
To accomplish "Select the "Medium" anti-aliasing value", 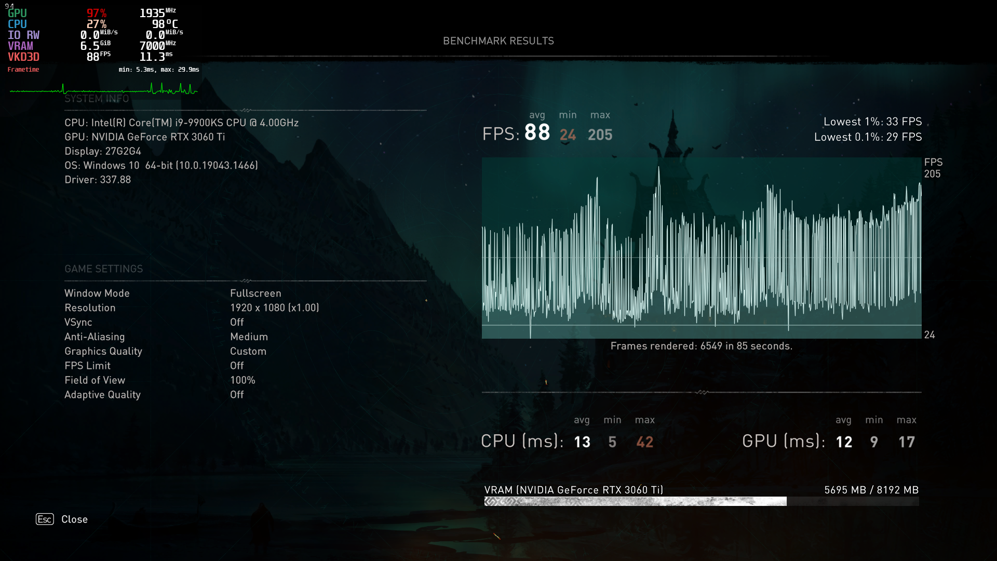I will tap(249, 337).
